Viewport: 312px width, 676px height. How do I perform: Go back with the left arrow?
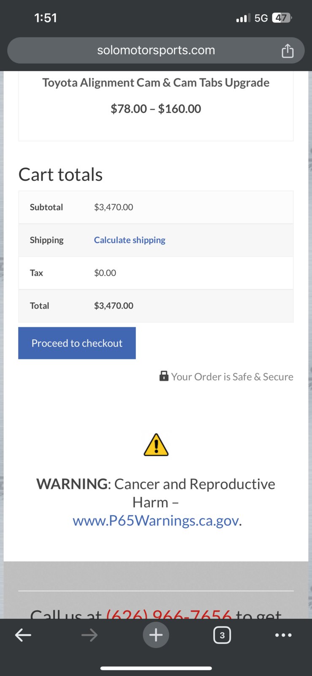23,635
